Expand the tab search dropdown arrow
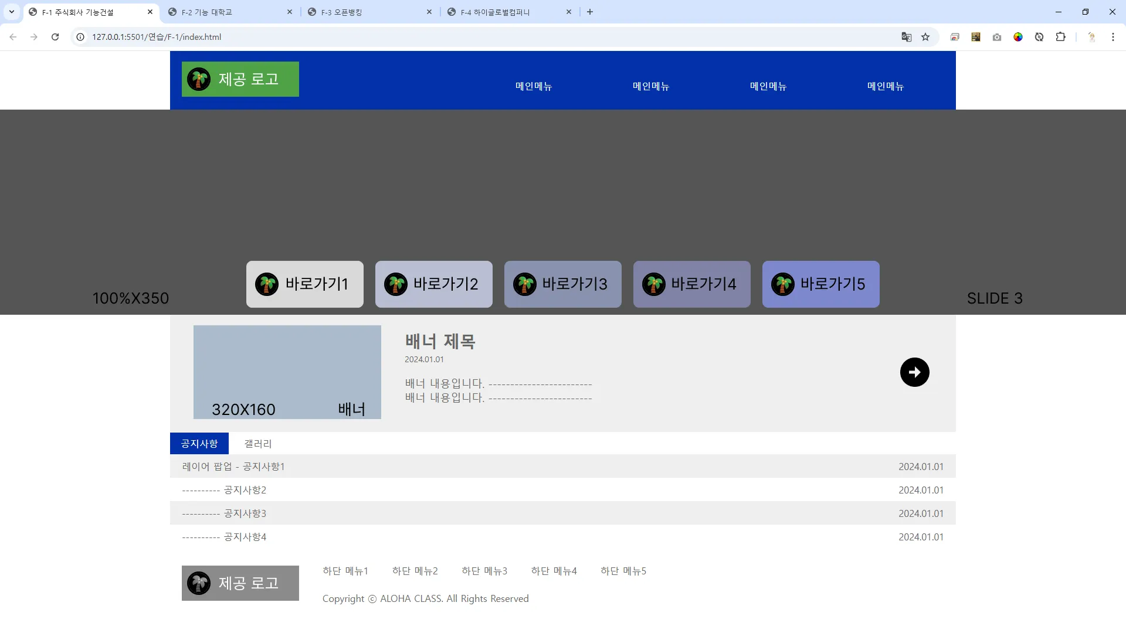This screenshot has height=633, width=1126. click(12, 12)
